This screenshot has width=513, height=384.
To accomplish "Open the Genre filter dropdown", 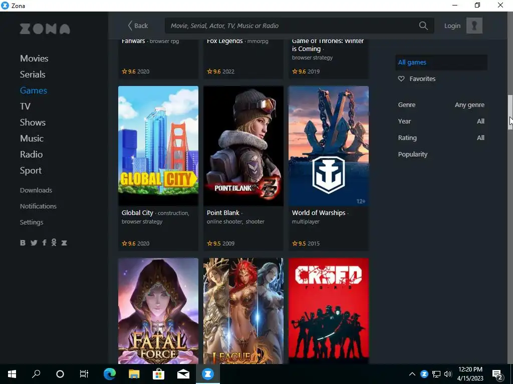I will click(x=441, y=105).
